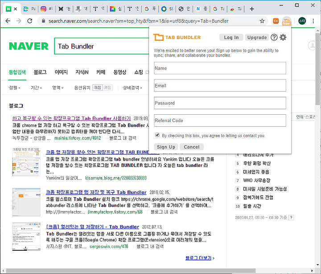Toggle 옵션유지 to 꺼짐

(x=98, y=88)
